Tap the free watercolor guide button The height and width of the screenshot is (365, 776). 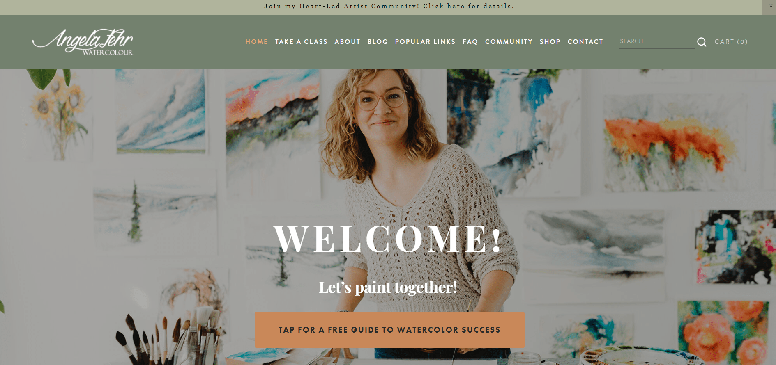(x=389, y=330)
